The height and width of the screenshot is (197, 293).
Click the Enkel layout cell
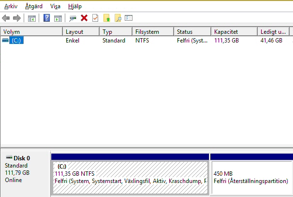pos(73,41)
